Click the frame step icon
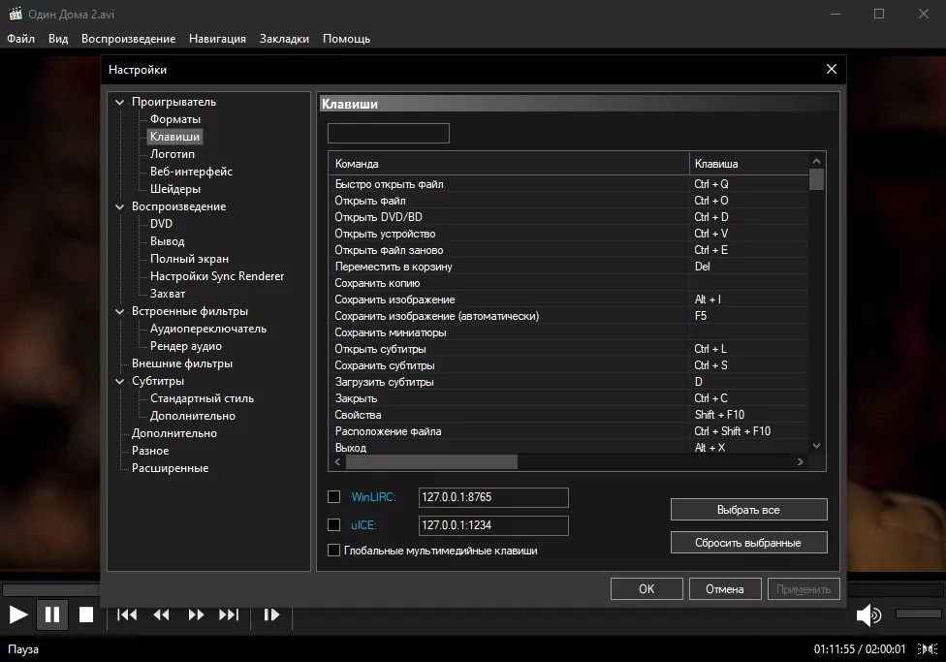Screen dimensions: 946x662 coord(271,614)
